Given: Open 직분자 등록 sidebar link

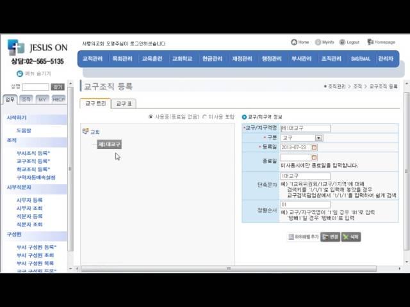Looking at the screenshot, I should pyautogui.click(x=29, y=216).
